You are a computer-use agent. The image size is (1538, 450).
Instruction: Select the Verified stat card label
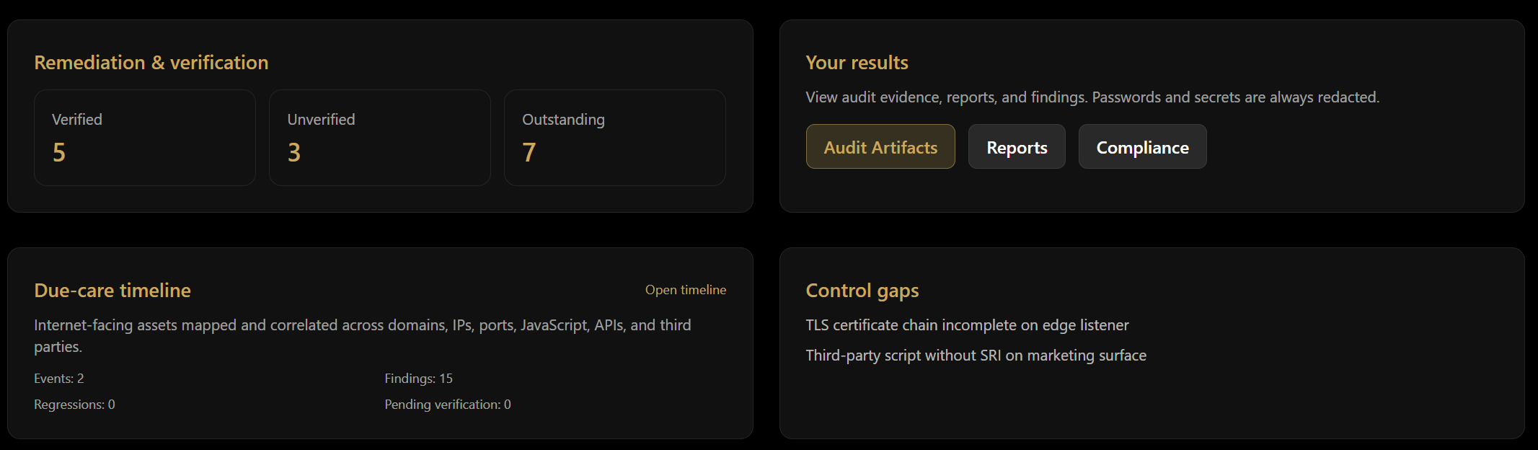(77, 120)
